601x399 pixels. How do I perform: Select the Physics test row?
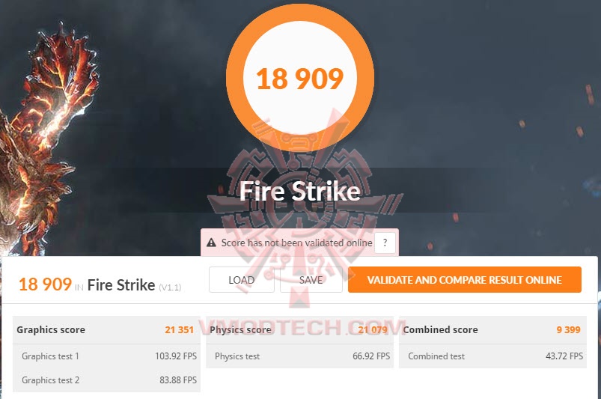299,356
